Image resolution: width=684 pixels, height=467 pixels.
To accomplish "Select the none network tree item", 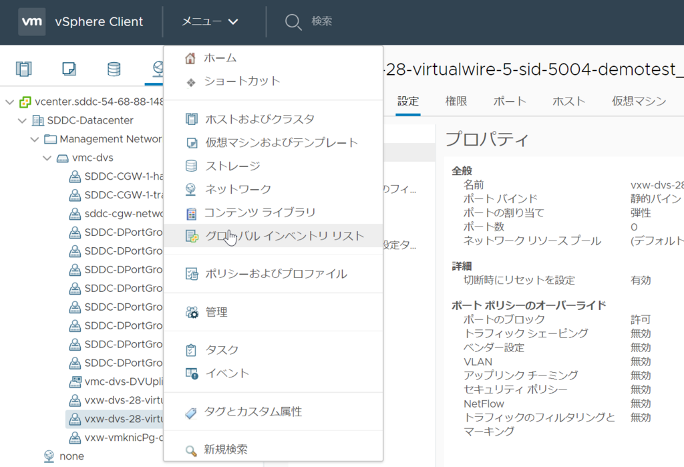I will click(71, 456).
